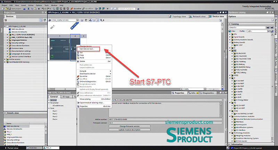This screenshot has height=150, width=278.
Task: Click Update module description button
Action: (x=129, y=130)
